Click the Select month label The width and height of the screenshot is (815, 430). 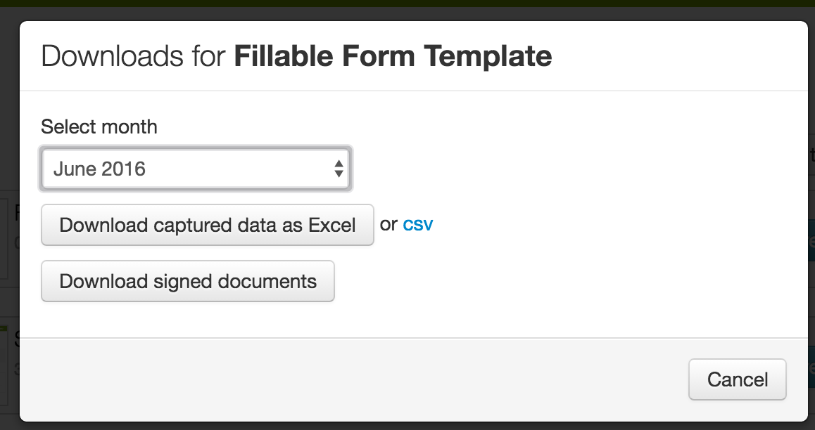point(99,127)
